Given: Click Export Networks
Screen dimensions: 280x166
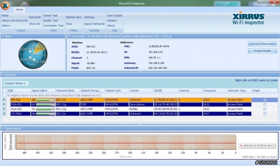Looking at the screenshot, I should coord(94,24).
